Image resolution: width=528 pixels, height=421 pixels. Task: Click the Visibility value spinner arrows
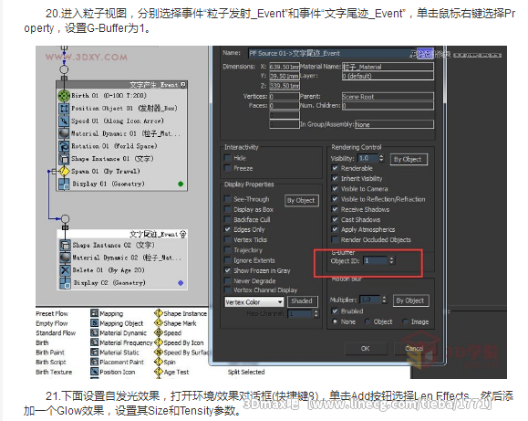click(x=381, y=158)
